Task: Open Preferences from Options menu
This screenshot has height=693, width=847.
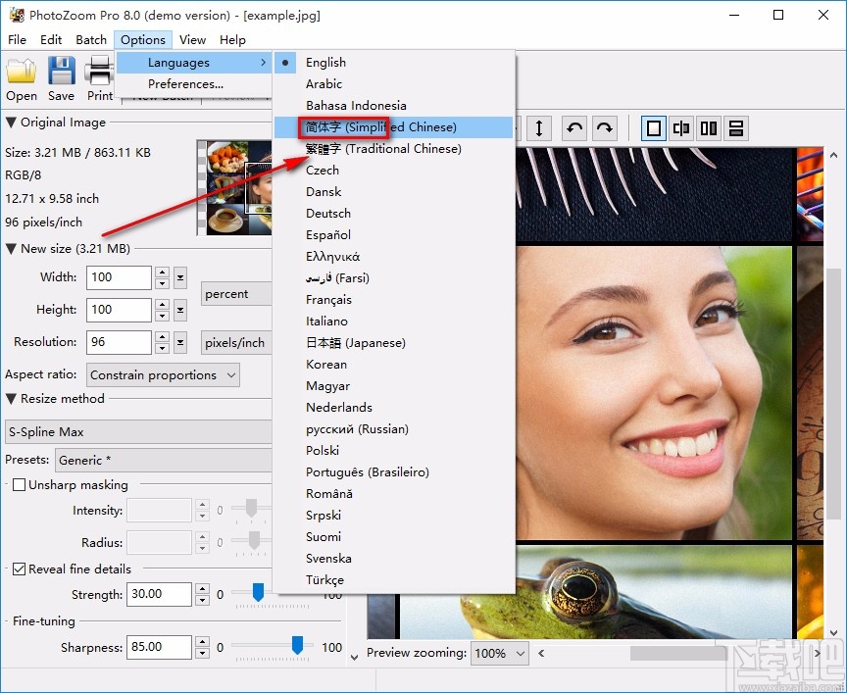Action: point(185,84)
